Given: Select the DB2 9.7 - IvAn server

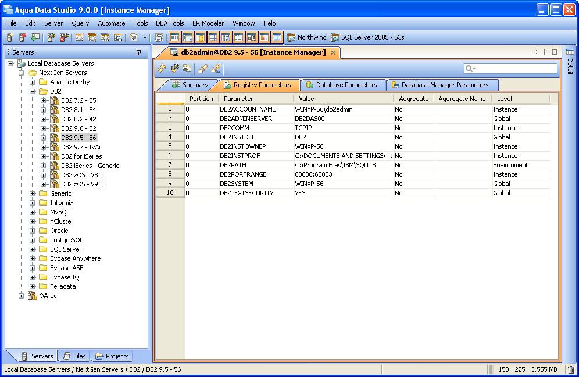Looking at the screenshot, I should (81, 147).
